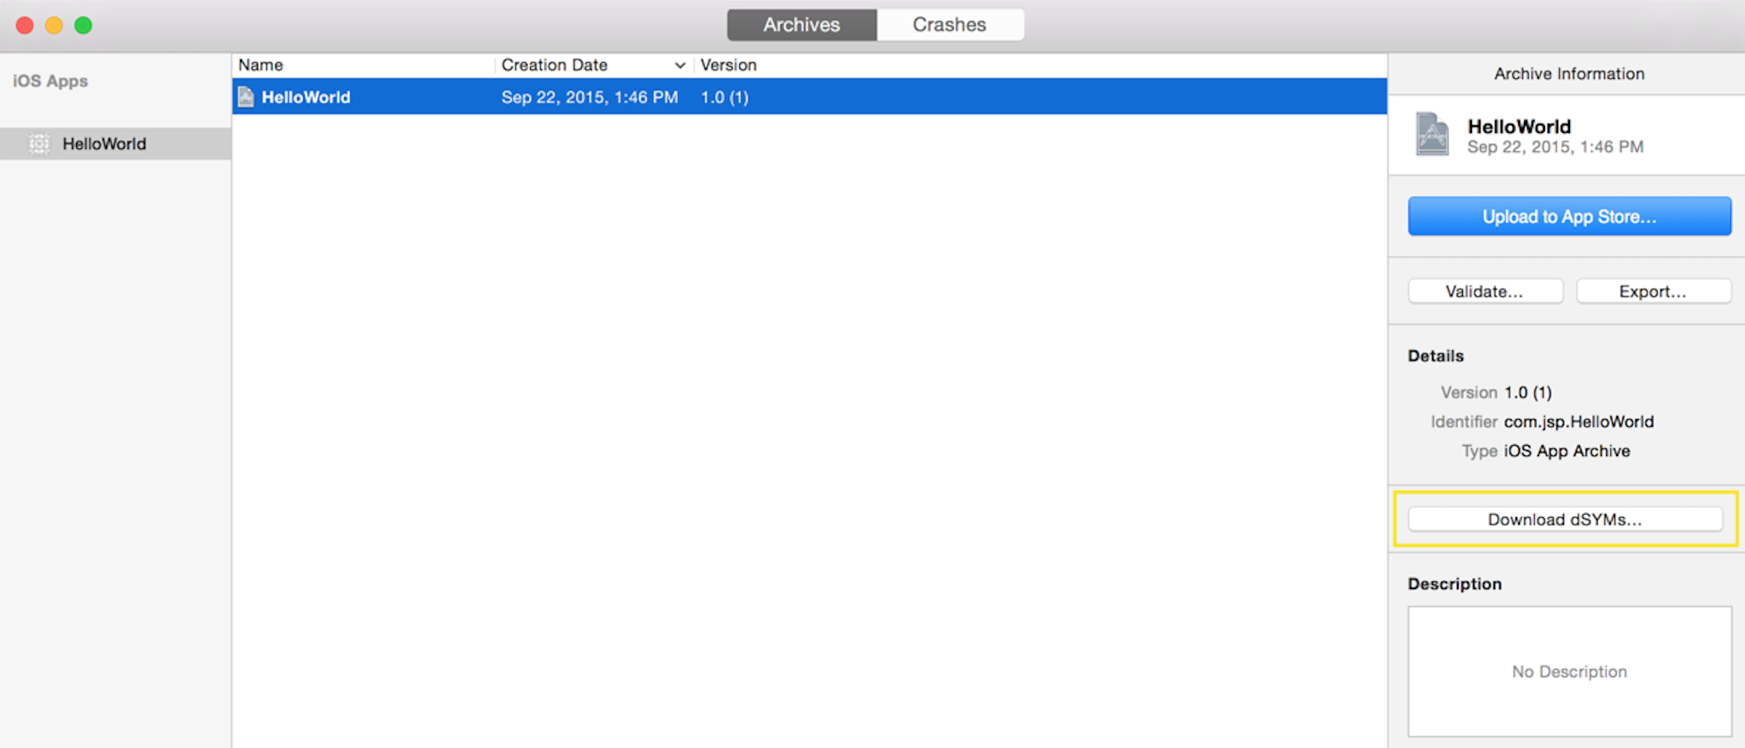Click the archive file icon in the HelloWorld row
The image size is (1745, 748).
click(245, 97)
